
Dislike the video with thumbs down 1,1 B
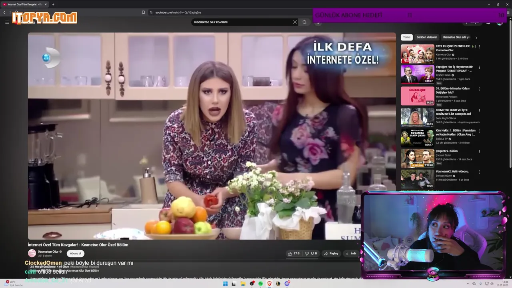(311, 253)
